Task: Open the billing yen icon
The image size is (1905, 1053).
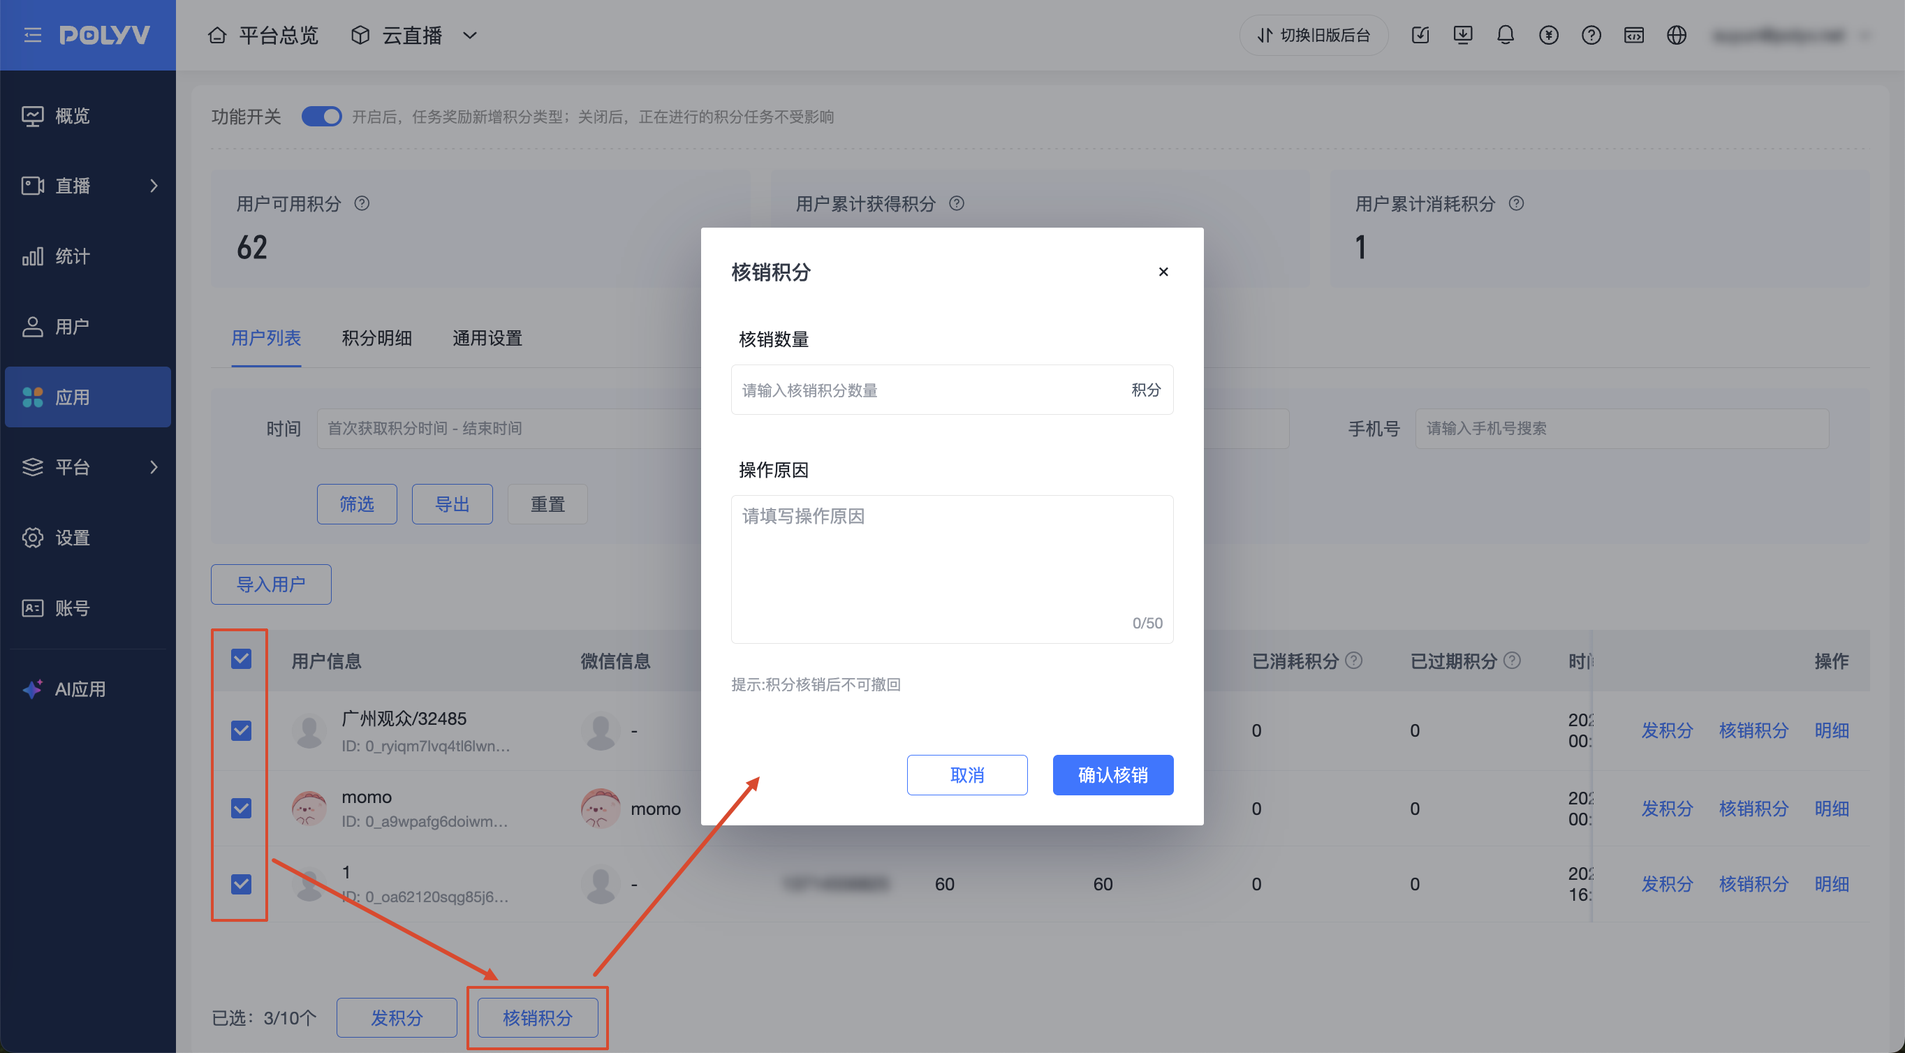Action: click(1549, 35)
